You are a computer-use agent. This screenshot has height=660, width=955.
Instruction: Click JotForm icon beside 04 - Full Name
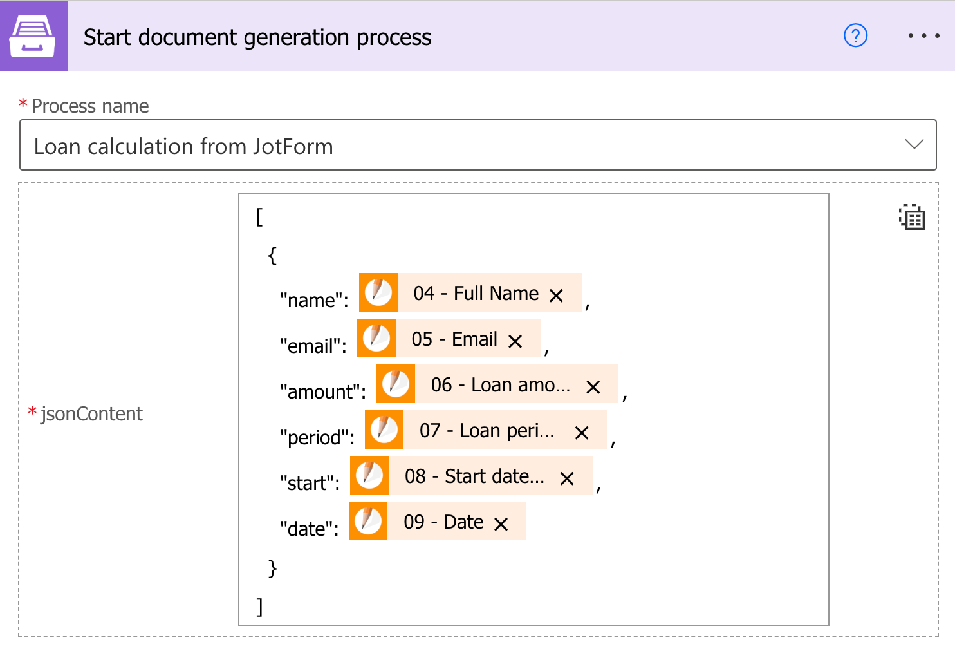pos(378,292)
